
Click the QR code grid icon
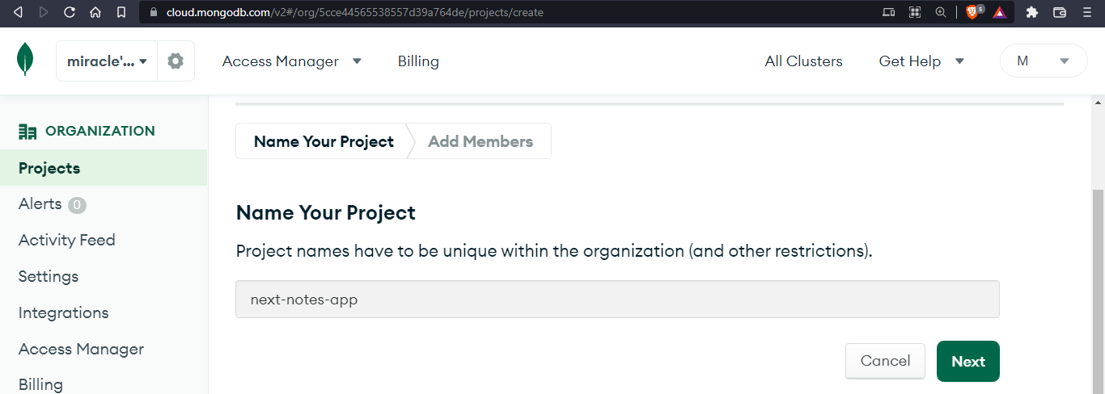pyautogui.click(x=915, y=12)
